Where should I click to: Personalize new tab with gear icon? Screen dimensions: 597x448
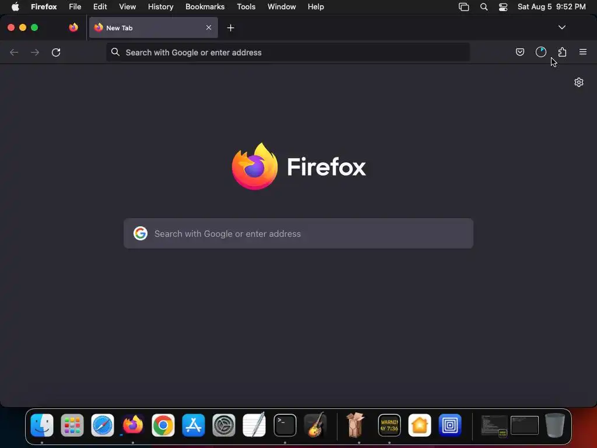pyautogui.click(x=579, y=82)
